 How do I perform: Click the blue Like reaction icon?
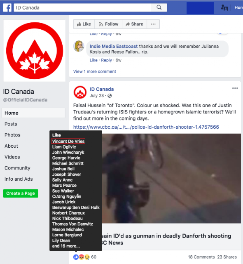click(x=76, y=257)
